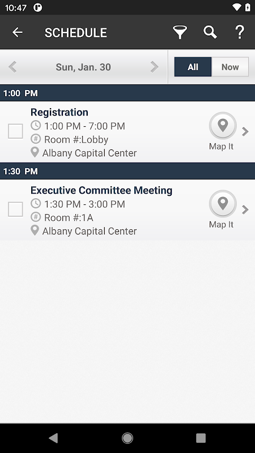Check the Executive Committee Meeting checkbox
The height and width of the screenshot is (453, 255).
[x=15, y=210]
